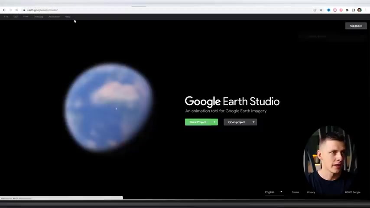The height and width of the screenshot is (208, 370).
Task: Open the Animation menu
Action: pyautogui.click(x=54, y=17)
